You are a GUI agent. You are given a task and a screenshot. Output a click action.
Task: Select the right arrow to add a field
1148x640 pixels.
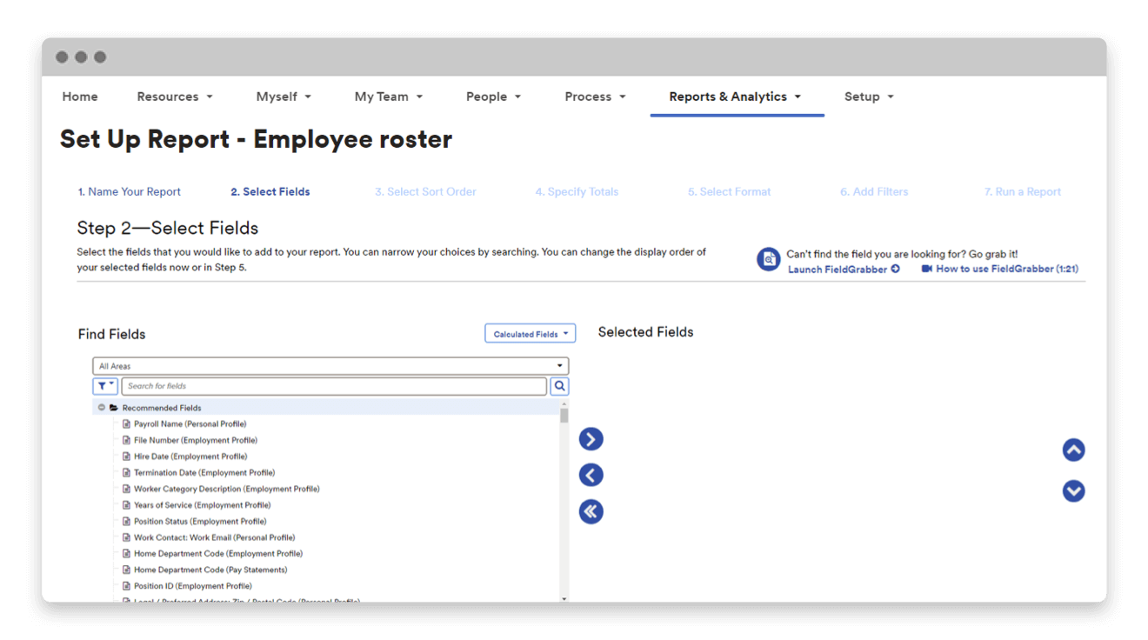[591, 439]
